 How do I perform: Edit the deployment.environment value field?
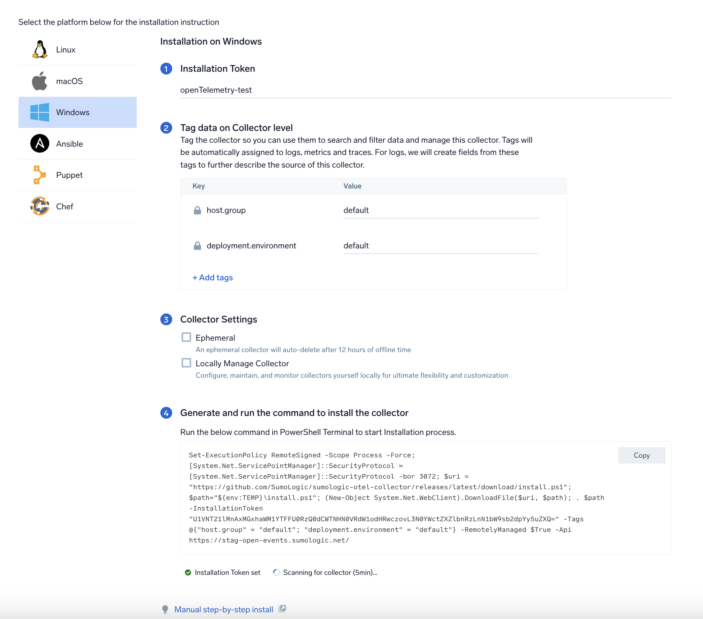point(440,246)
